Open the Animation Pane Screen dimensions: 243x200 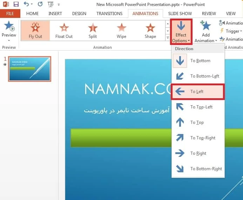pyautogui.click(x=231, y=23)
